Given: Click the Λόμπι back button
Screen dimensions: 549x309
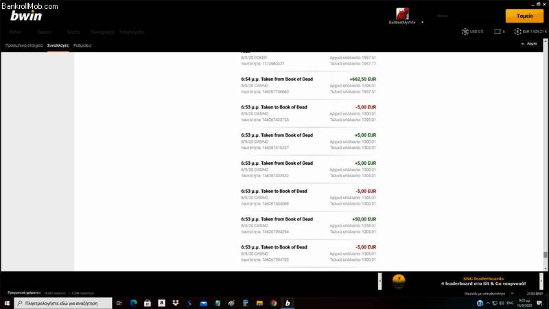Looking at the screenshot, I should (x=529, y=44).
